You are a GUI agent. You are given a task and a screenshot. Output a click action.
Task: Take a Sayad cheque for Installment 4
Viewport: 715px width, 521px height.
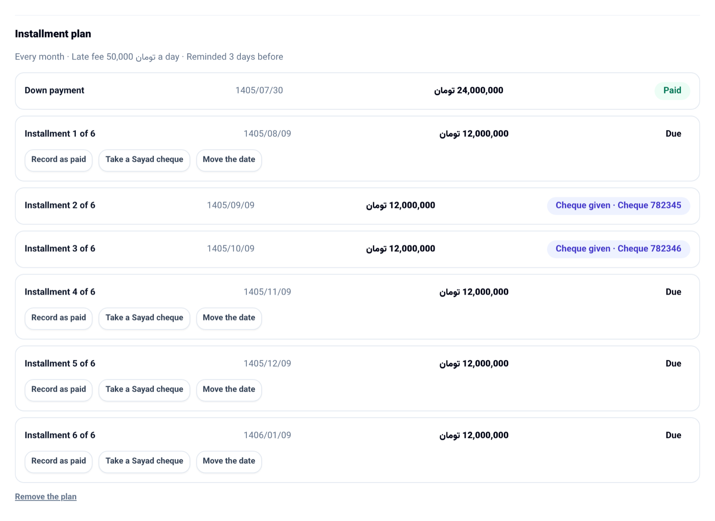point(144,318)
